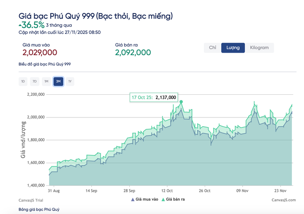Switch chart to 7D range
304x214 pixels.
point(34,81)
